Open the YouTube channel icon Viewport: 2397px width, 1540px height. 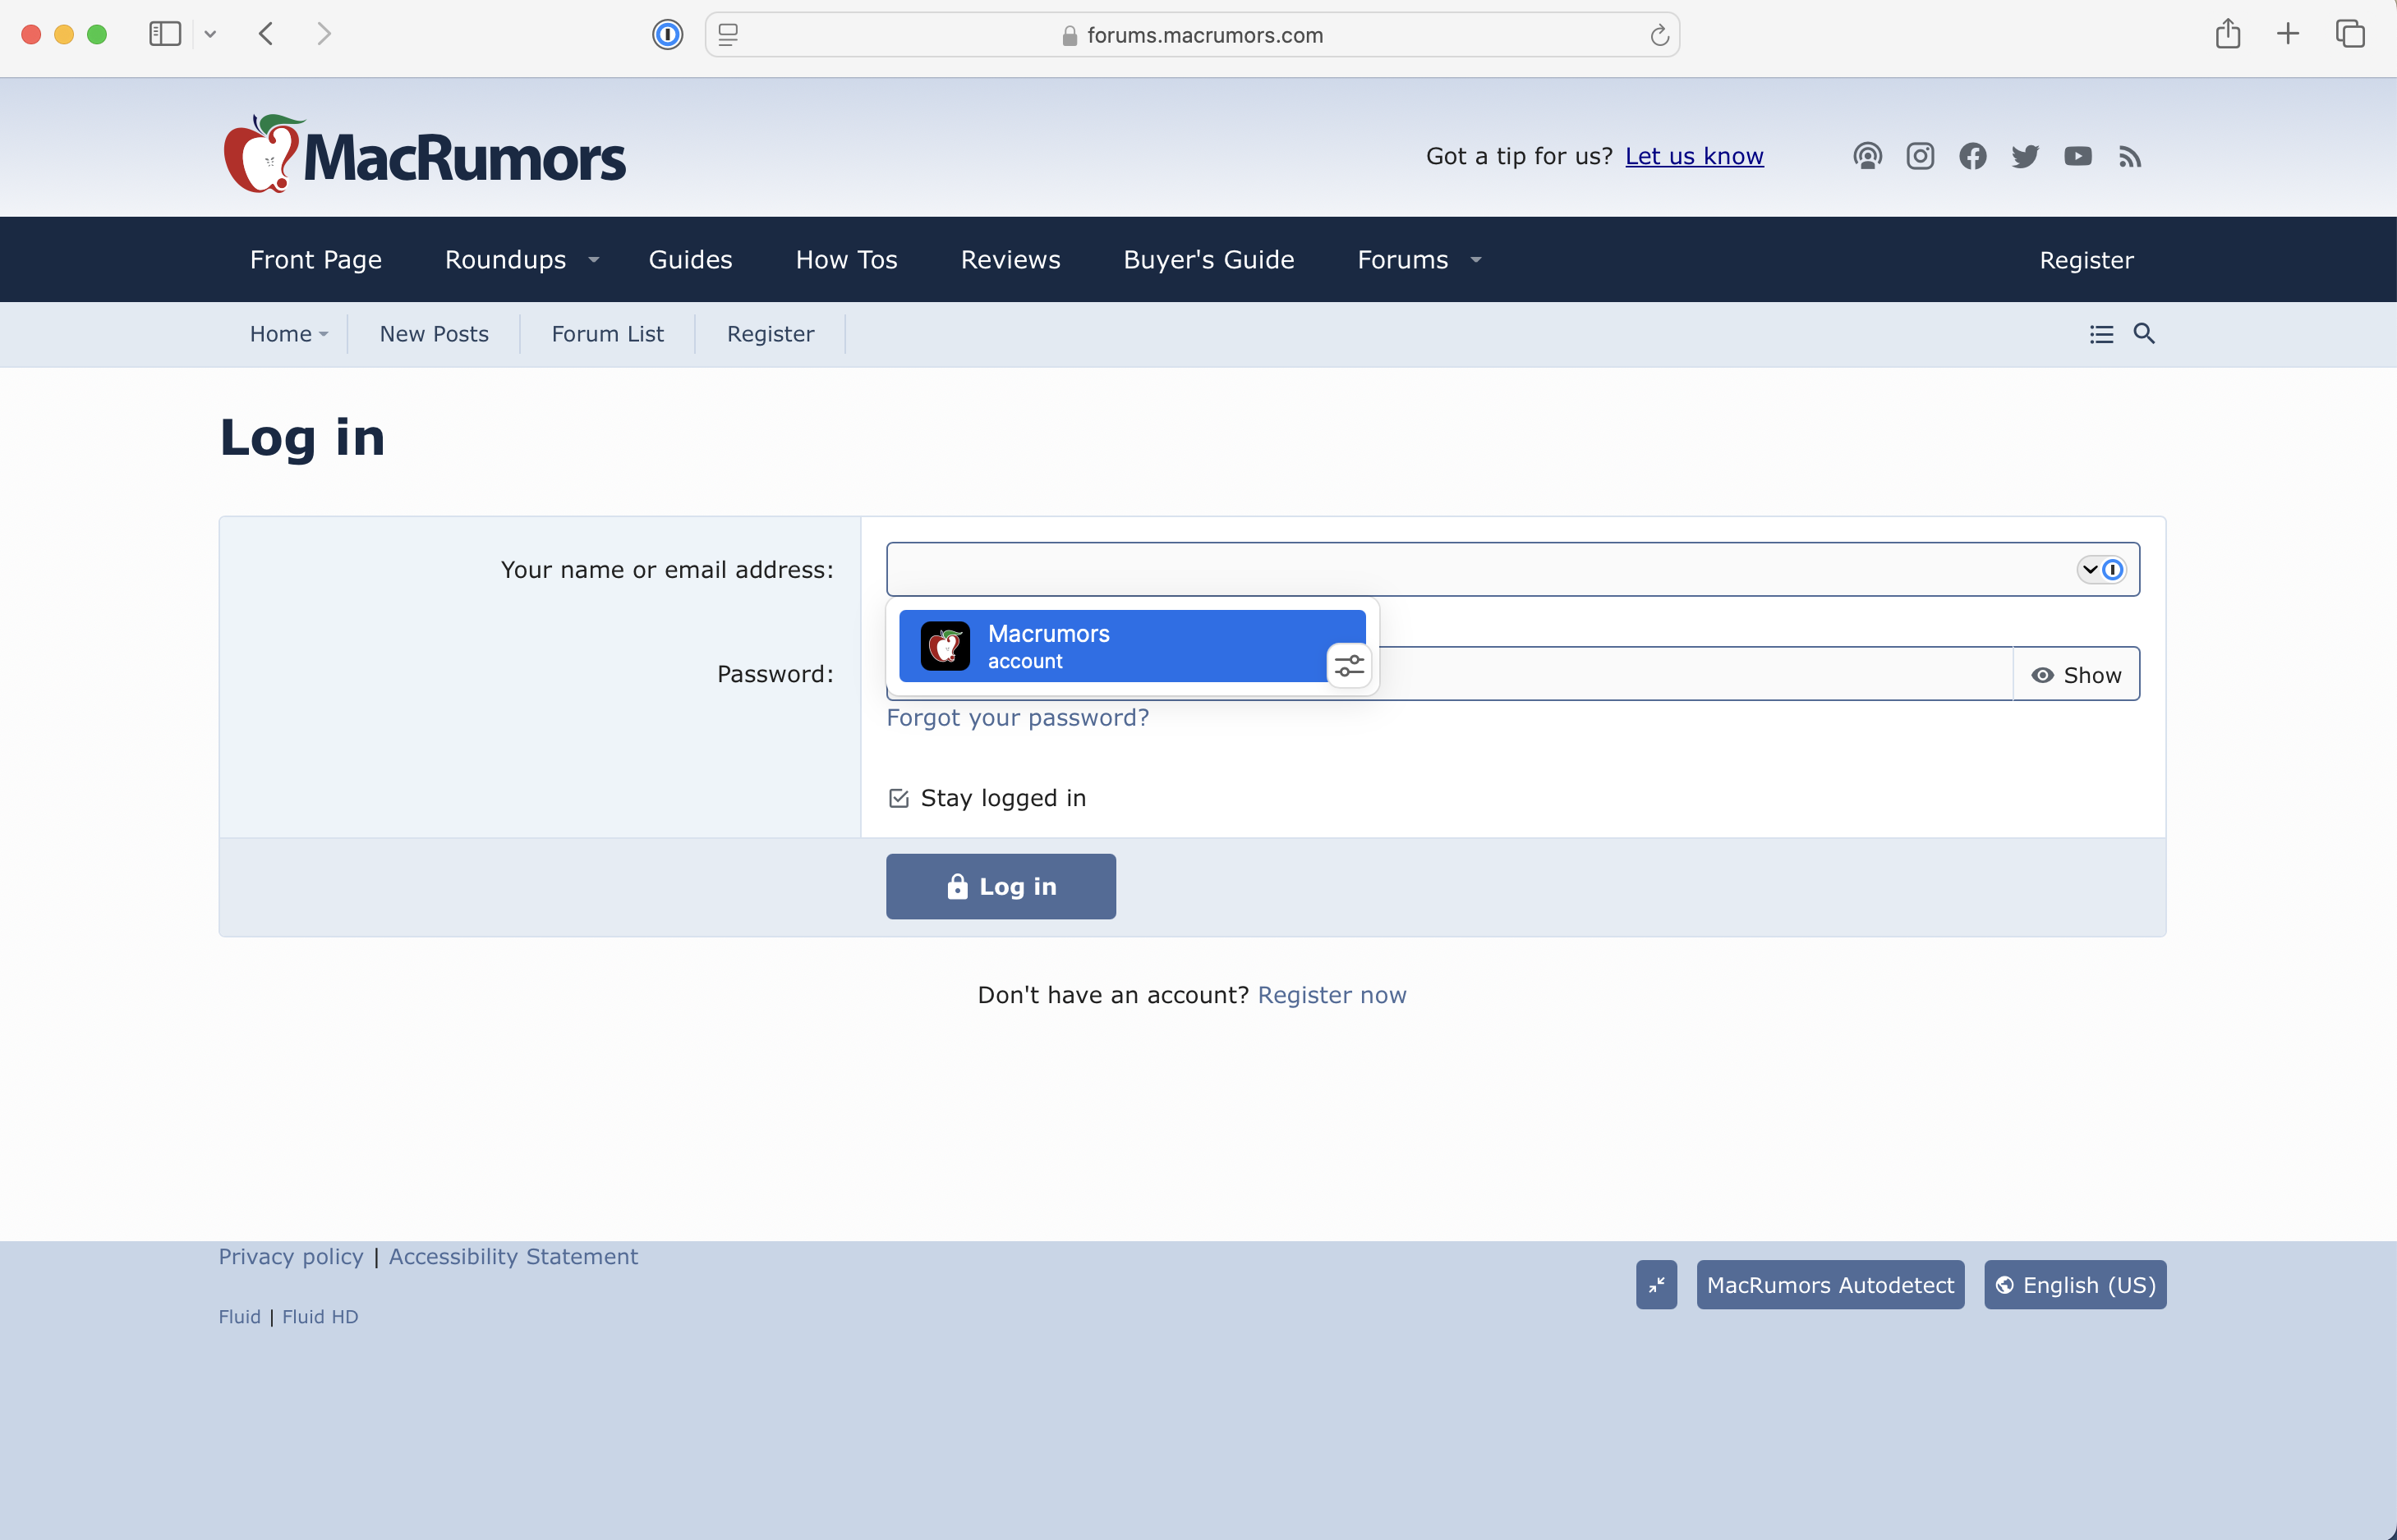click(x=2078, y=156)
